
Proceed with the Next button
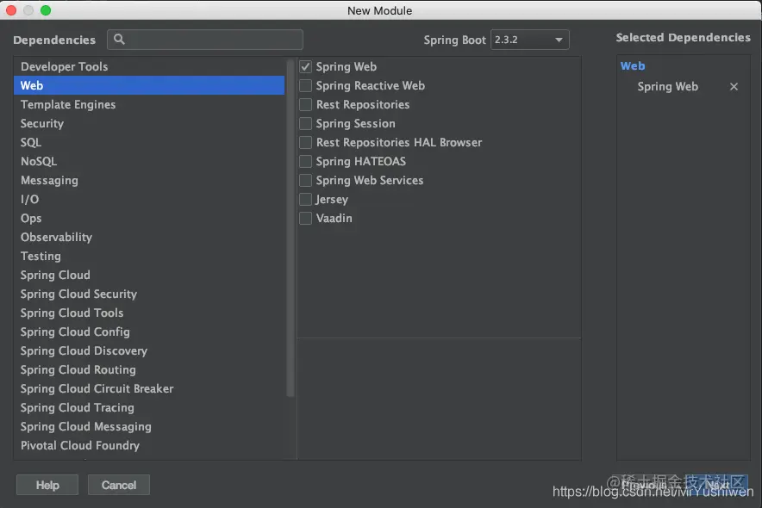point(717,484)
